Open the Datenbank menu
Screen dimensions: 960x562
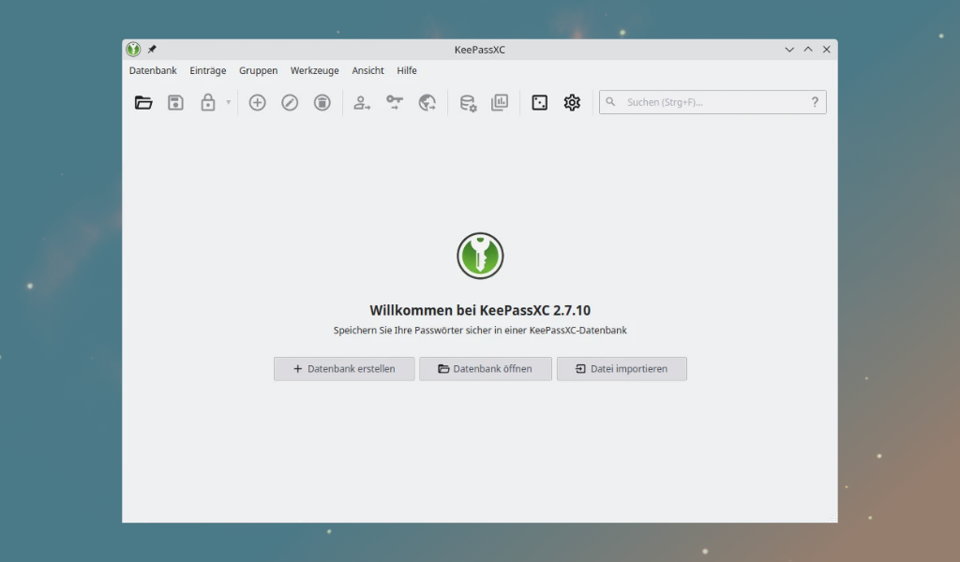(x=153, y=70)
